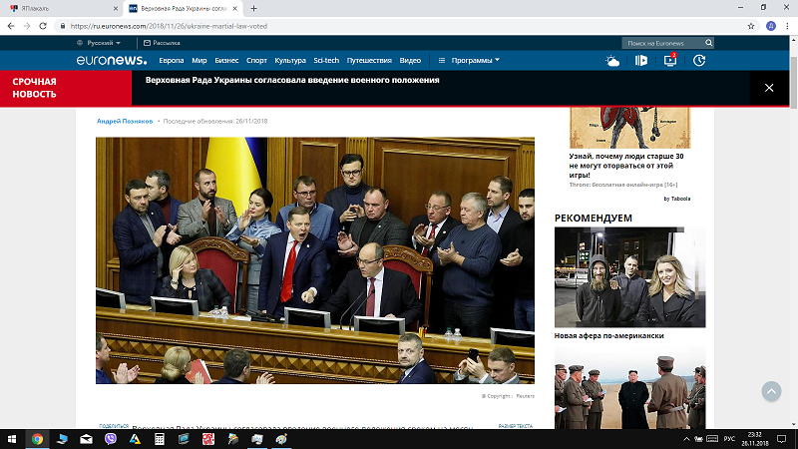
Task: Close the ЯПлакалъ tab
Action: tap(116, 9)
